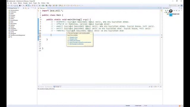Open the Project menu

point(35,3)
